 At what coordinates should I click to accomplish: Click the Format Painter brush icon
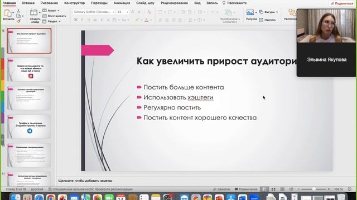pyautogui.click(x=18, y=21)
